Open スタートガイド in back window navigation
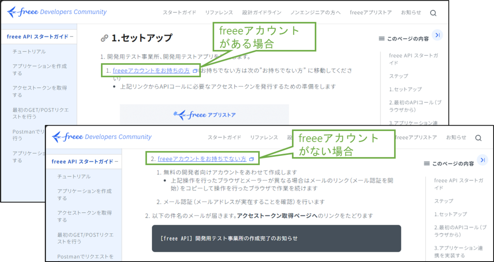Screen dimensions: 494x262 point(179,13)
